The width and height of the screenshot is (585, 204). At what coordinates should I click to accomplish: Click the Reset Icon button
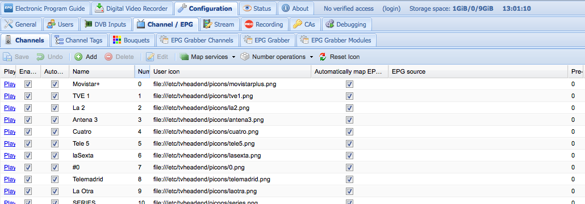340,57
